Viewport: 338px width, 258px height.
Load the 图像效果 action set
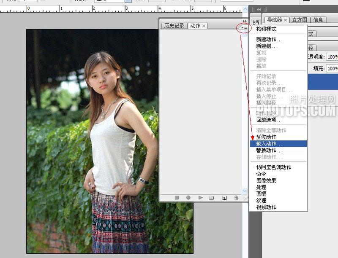pos(278,180)
